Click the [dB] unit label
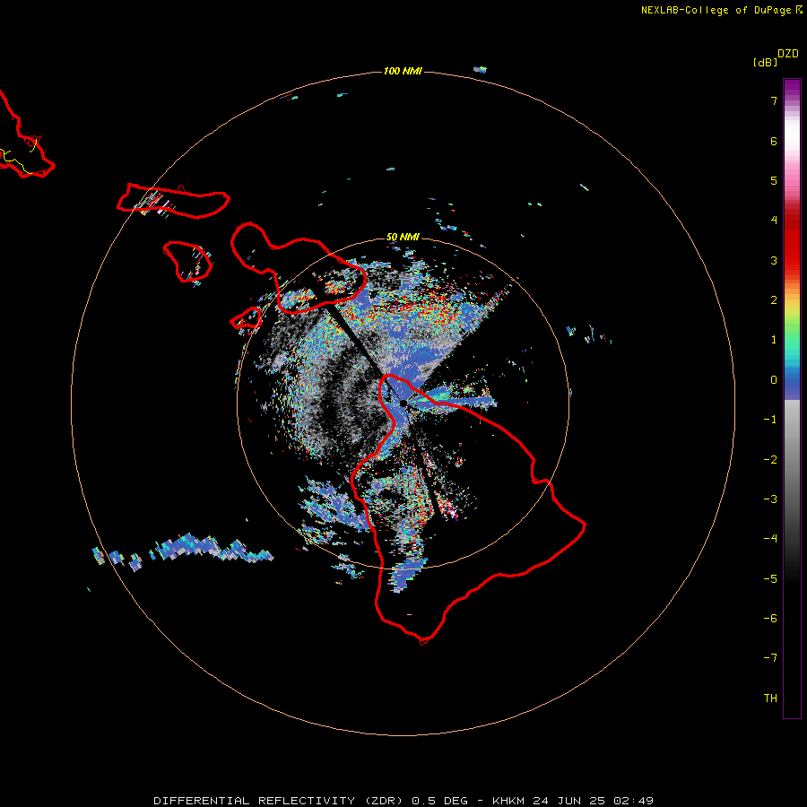This screenshot has width=807, height=807. (x=765, y=62)
